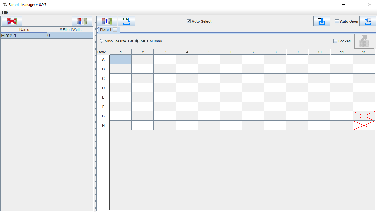
Task: Select well G7 in the plate grid
Action: click(x=253, y=116)
